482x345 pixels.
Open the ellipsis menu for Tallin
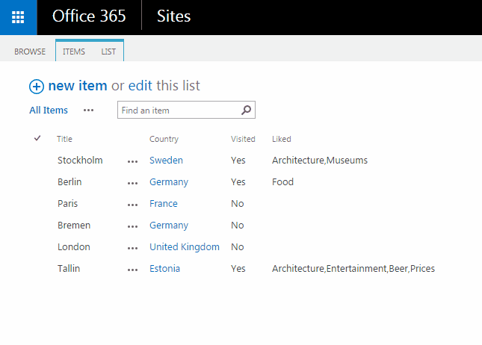click(x=133, y=270)
